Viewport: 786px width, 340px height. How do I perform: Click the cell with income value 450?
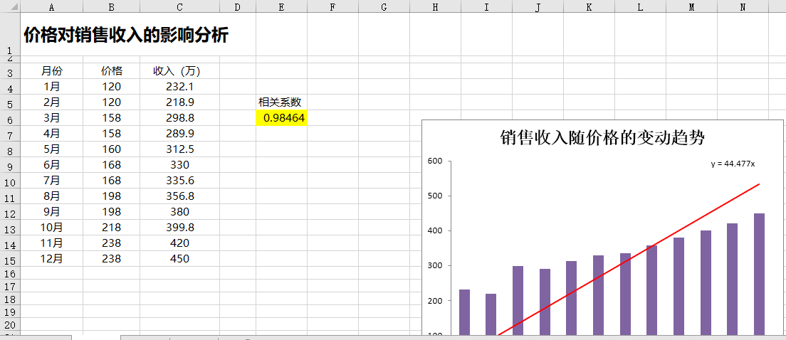point(179,259)
